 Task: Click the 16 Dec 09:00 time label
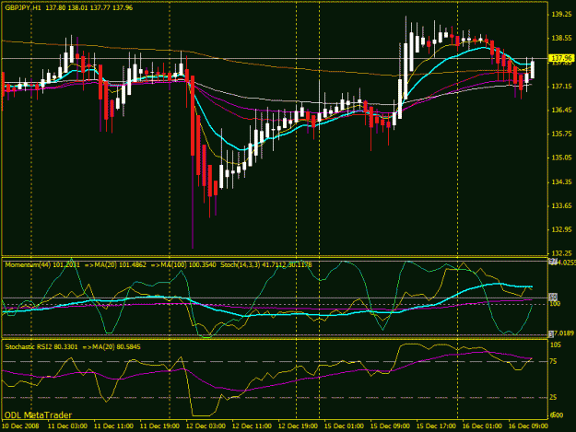[528, 426]
